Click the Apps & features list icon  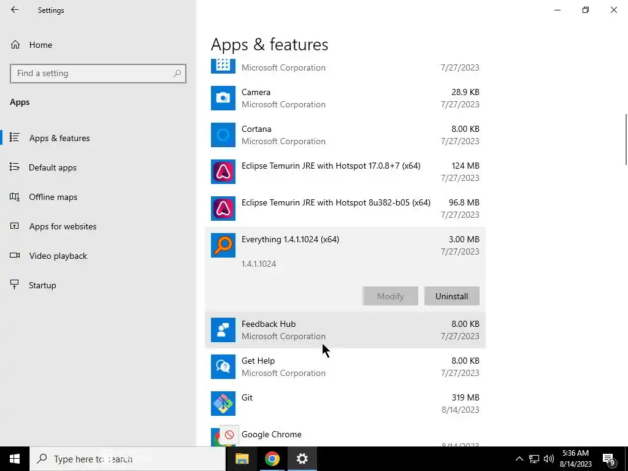click(x=15, y=137)
